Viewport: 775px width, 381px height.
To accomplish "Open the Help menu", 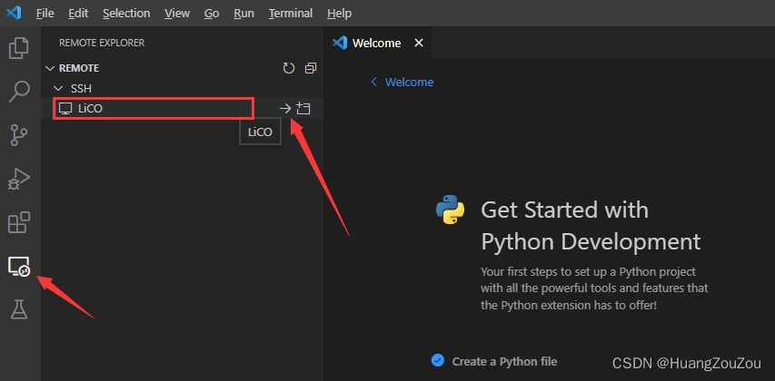I will pyautogui.click(x=339, y=14).
